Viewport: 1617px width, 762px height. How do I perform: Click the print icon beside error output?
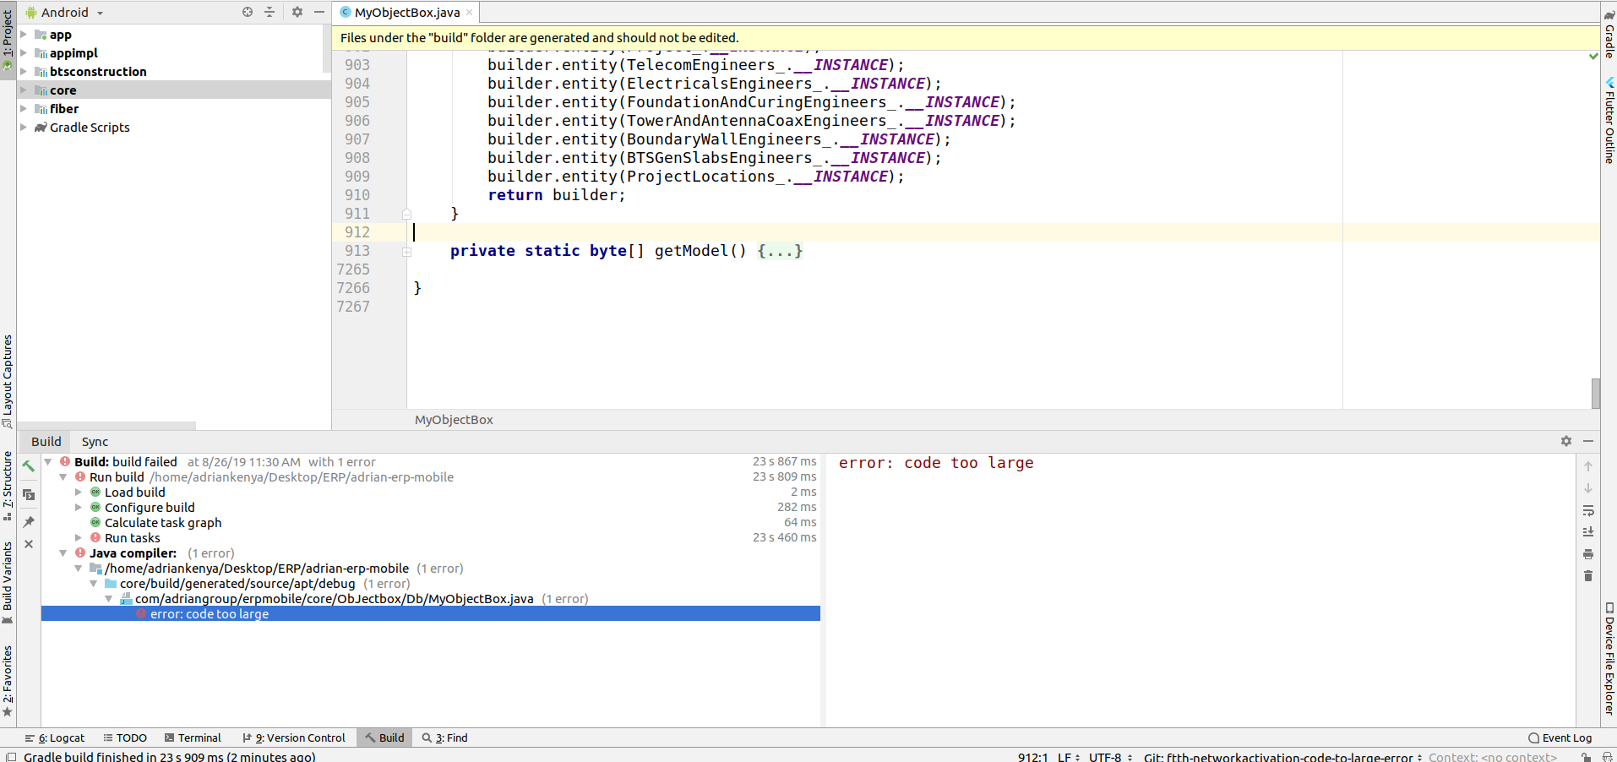pyautogui.click(x=1588, y=554)
